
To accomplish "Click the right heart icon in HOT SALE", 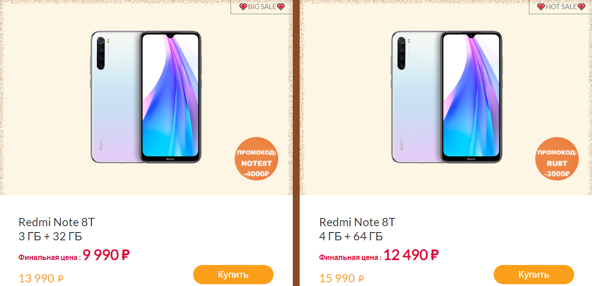I will tap(581, 7).
